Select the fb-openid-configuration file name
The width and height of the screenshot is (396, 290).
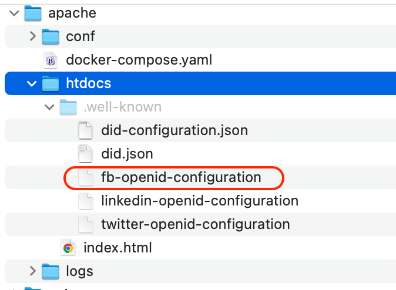point(181,177)
